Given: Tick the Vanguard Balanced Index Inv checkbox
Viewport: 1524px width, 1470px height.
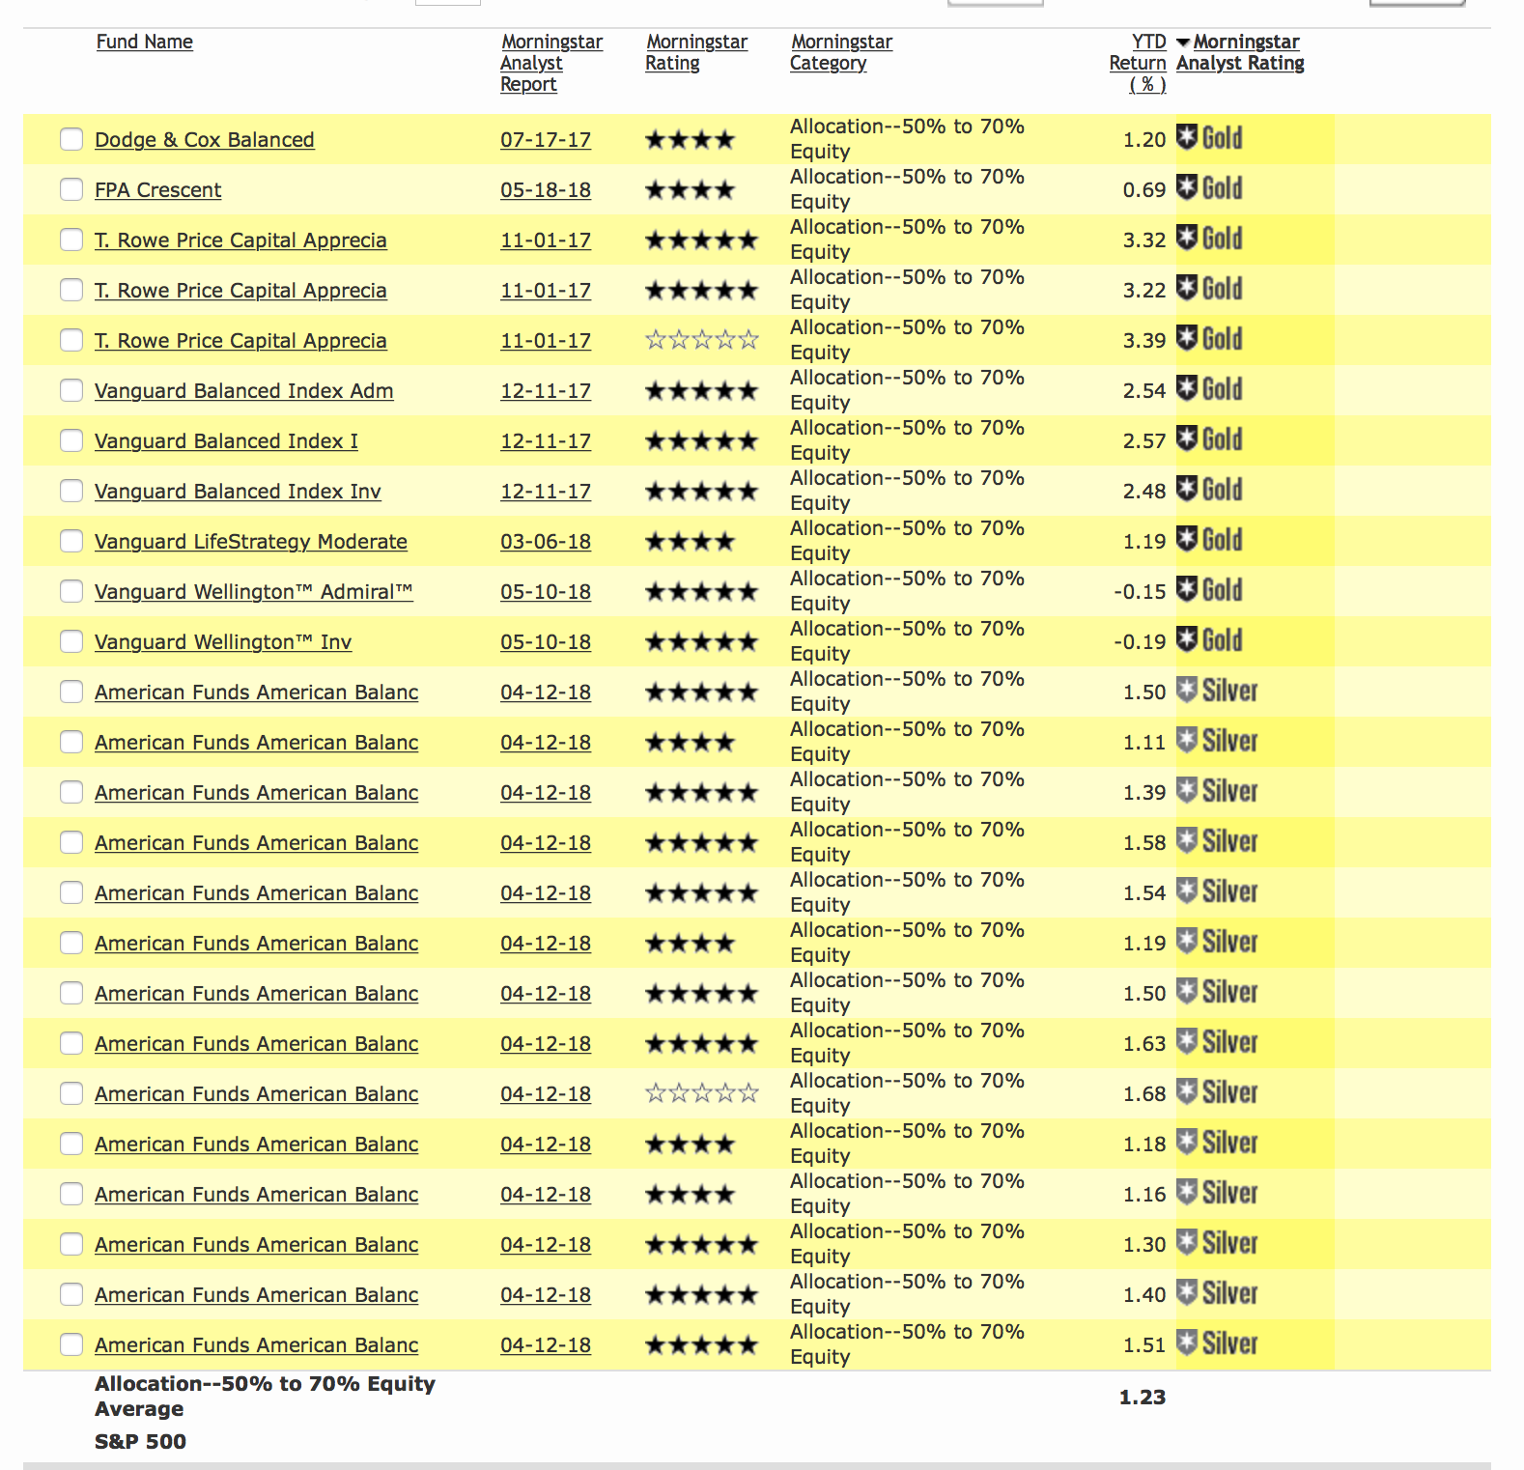Looking at the screenshot, I should click(71, 491).
